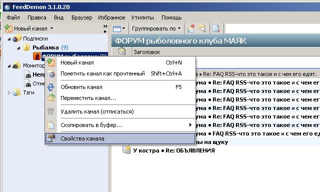Image resolution: width=320 pixels, height=192 pixels.
Task: Open the У костра • Re: ОБЪЯВЛЕНИЯ article
Action: tap(174, 150)
